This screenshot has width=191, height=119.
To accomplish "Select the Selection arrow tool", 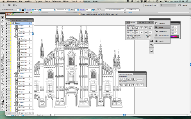I will (x=2, y=17).
